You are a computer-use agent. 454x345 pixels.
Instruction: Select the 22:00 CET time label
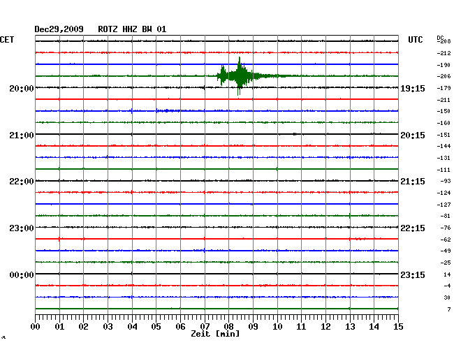coord(22,182)
